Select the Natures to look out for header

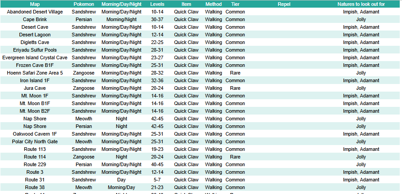tap(361, 4)
